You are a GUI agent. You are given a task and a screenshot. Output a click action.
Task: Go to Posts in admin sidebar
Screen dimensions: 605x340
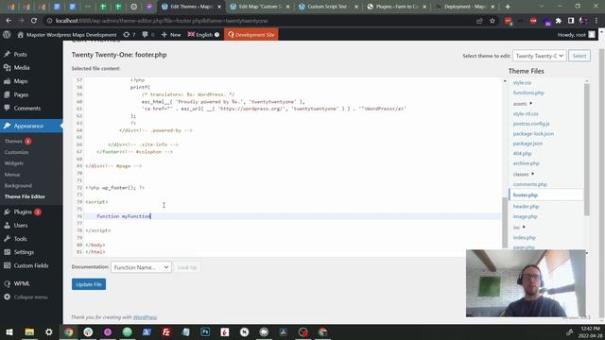(x=21, y=55)
